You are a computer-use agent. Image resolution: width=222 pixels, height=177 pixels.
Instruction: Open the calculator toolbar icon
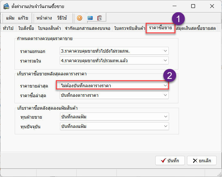tap(90, 18)
